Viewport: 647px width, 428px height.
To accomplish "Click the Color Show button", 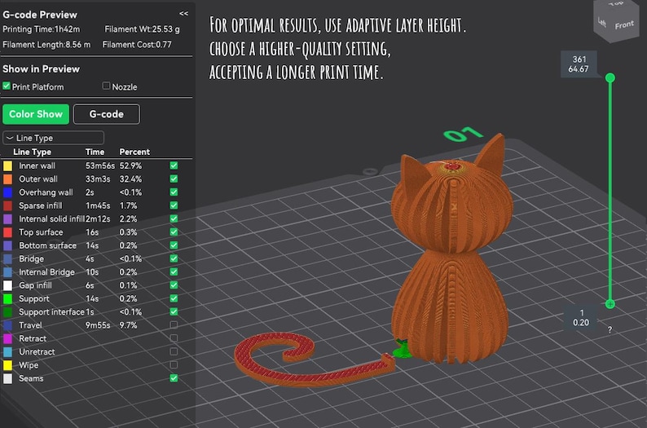I will pos(36,114).
